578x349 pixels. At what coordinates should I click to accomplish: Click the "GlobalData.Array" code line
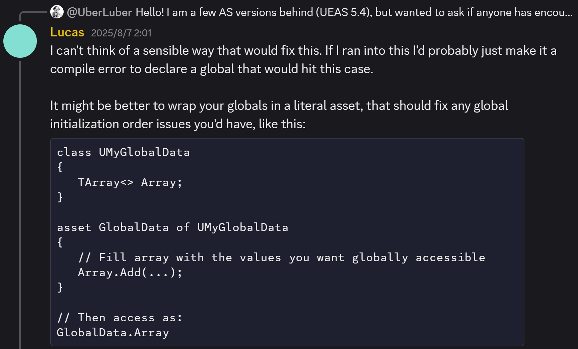(x=113, y=333)
